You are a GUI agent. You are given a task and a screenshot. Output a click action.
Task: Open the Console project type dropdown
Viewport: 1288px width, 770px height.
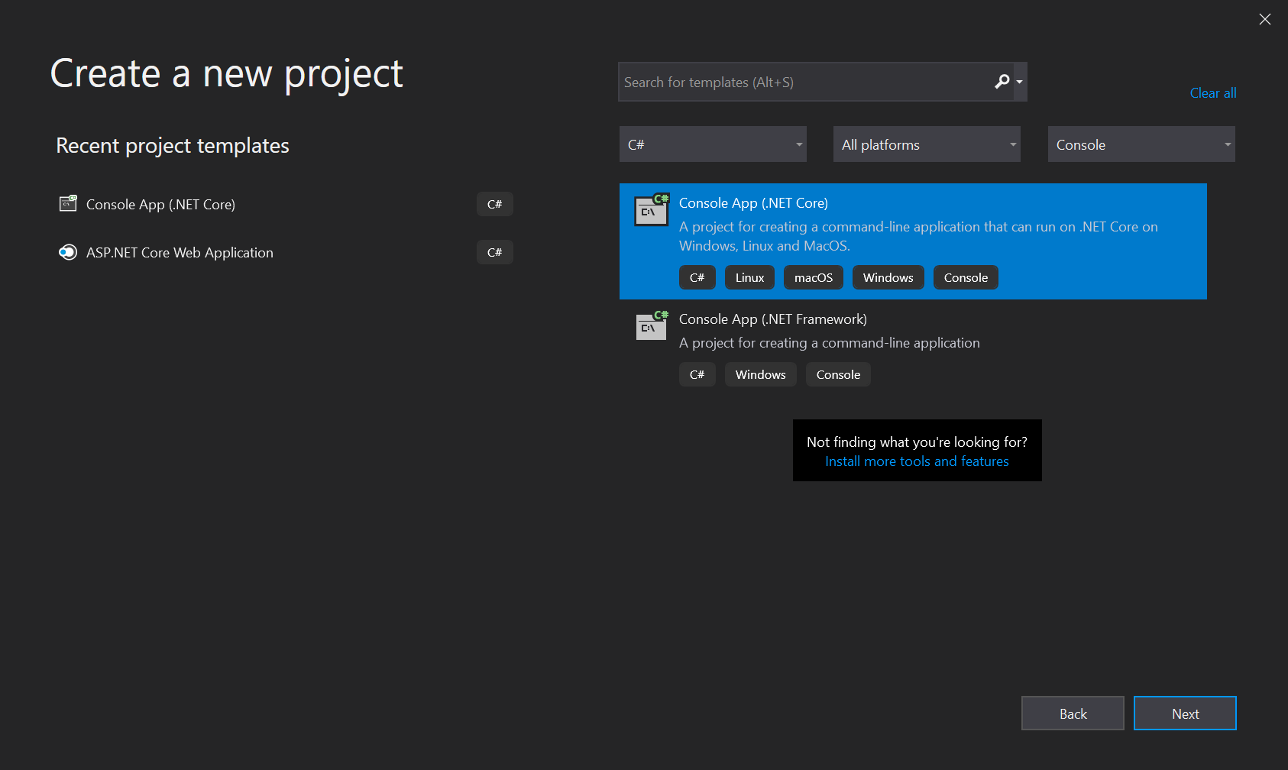(1141, 144)
